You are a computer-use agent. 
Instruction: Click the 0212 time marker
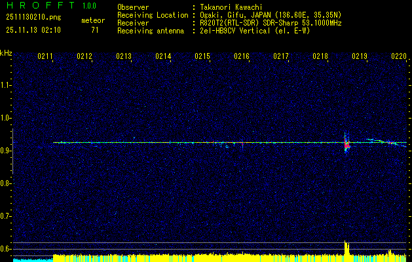pyautogui.click(x=84, y=56)
